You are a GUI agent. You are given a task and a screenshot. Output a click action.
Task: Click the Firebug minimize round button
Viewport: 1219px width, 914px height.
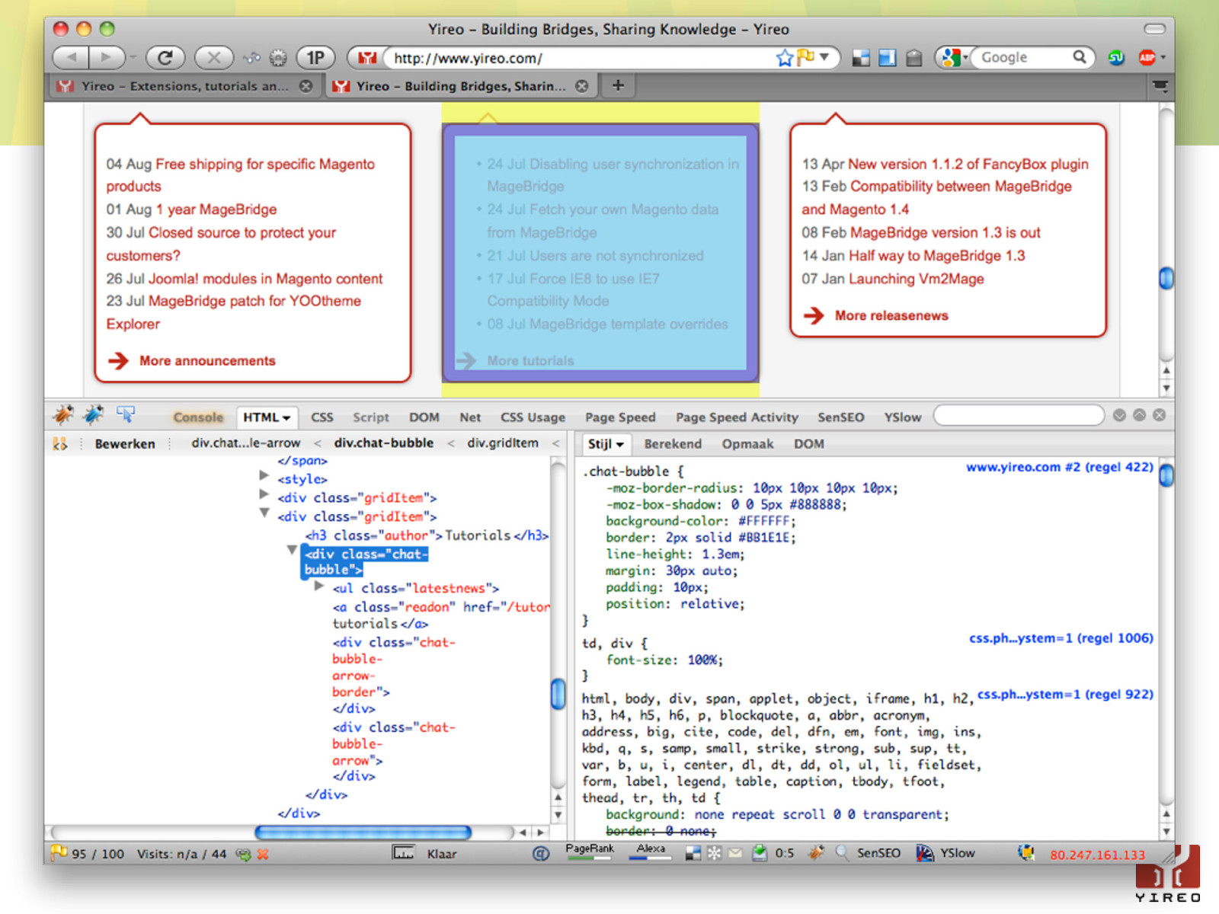tap(1119, 415)
